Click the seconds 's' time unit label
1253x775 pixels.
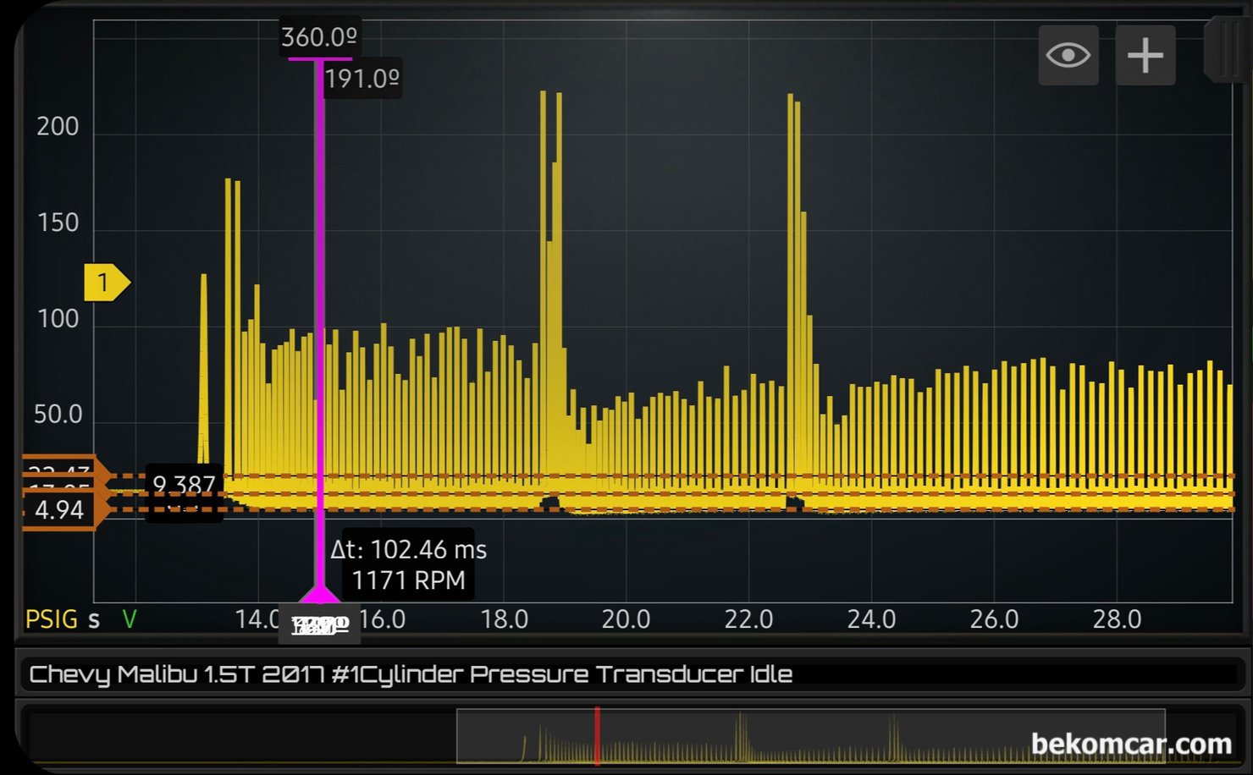click(x=94, y=620)
